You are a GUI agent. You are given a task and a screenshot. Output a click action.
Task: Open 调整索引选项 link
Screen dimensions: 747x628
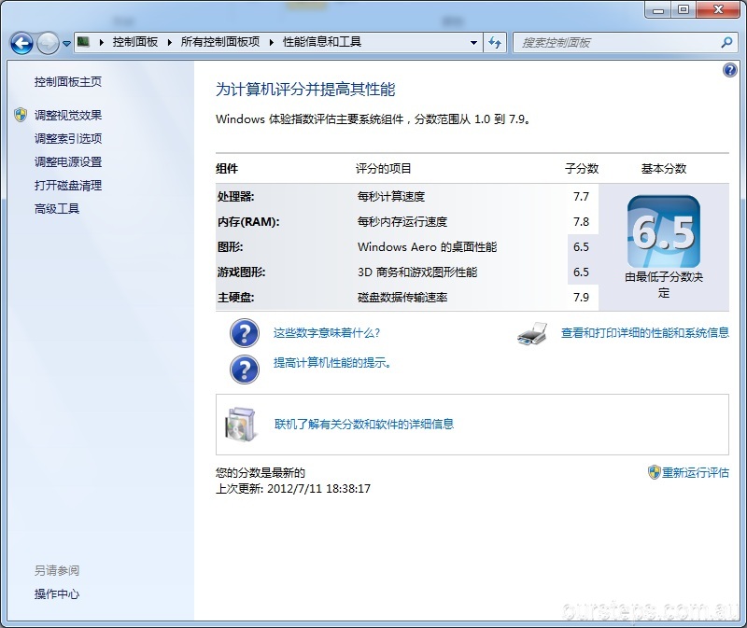(68, 138)
